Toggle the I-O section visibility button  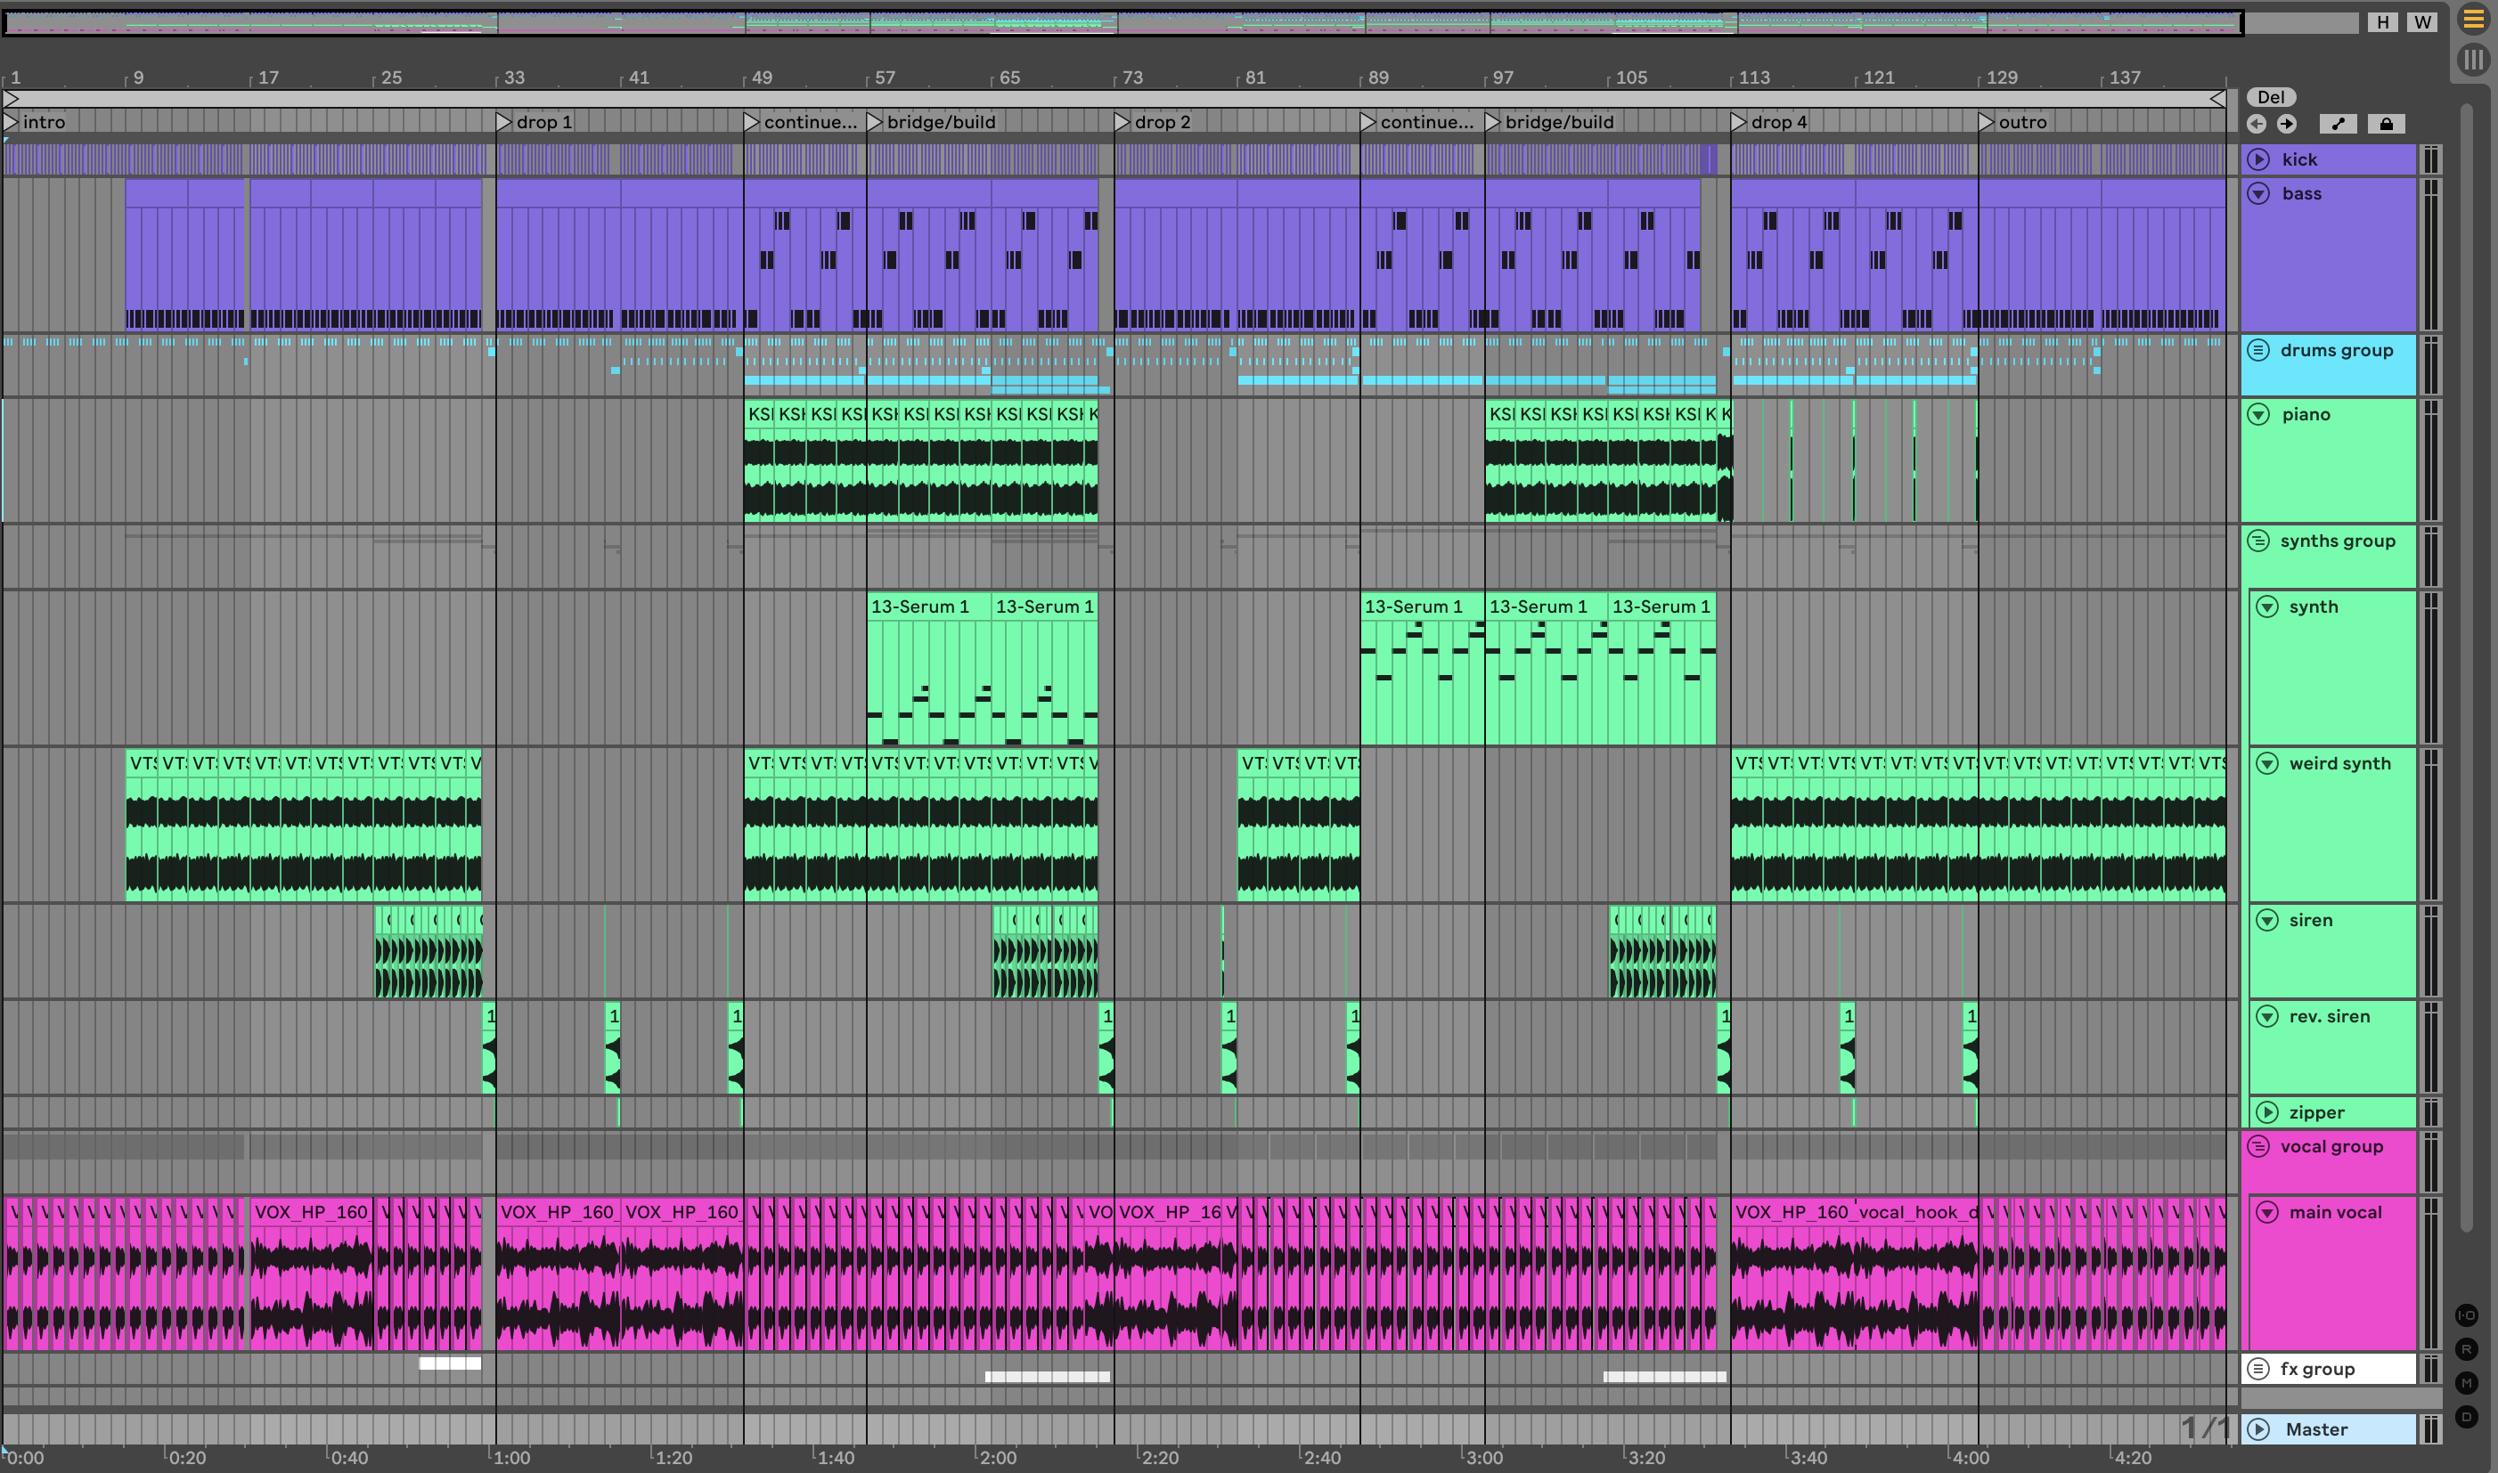2466,1316
